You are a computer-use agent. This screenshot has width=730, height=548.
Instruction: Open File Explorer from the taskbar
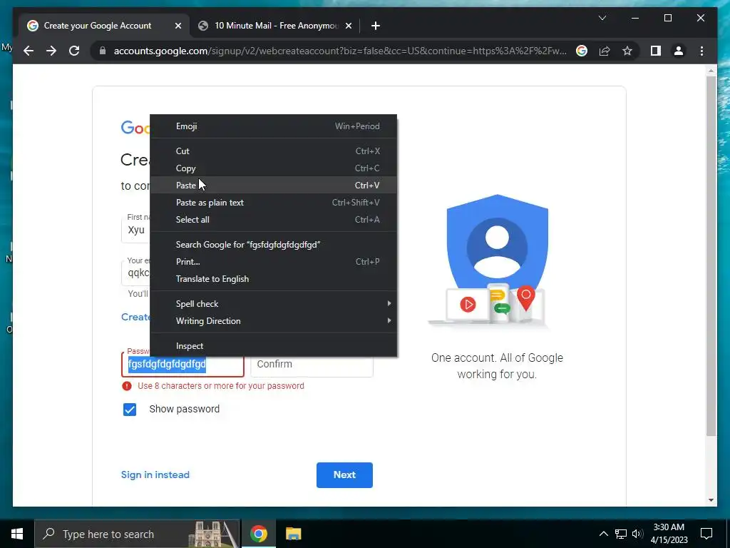pyautogui.click(x=293, y=534)
